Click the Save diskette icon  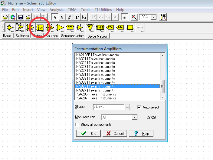[x=21, y=17]
